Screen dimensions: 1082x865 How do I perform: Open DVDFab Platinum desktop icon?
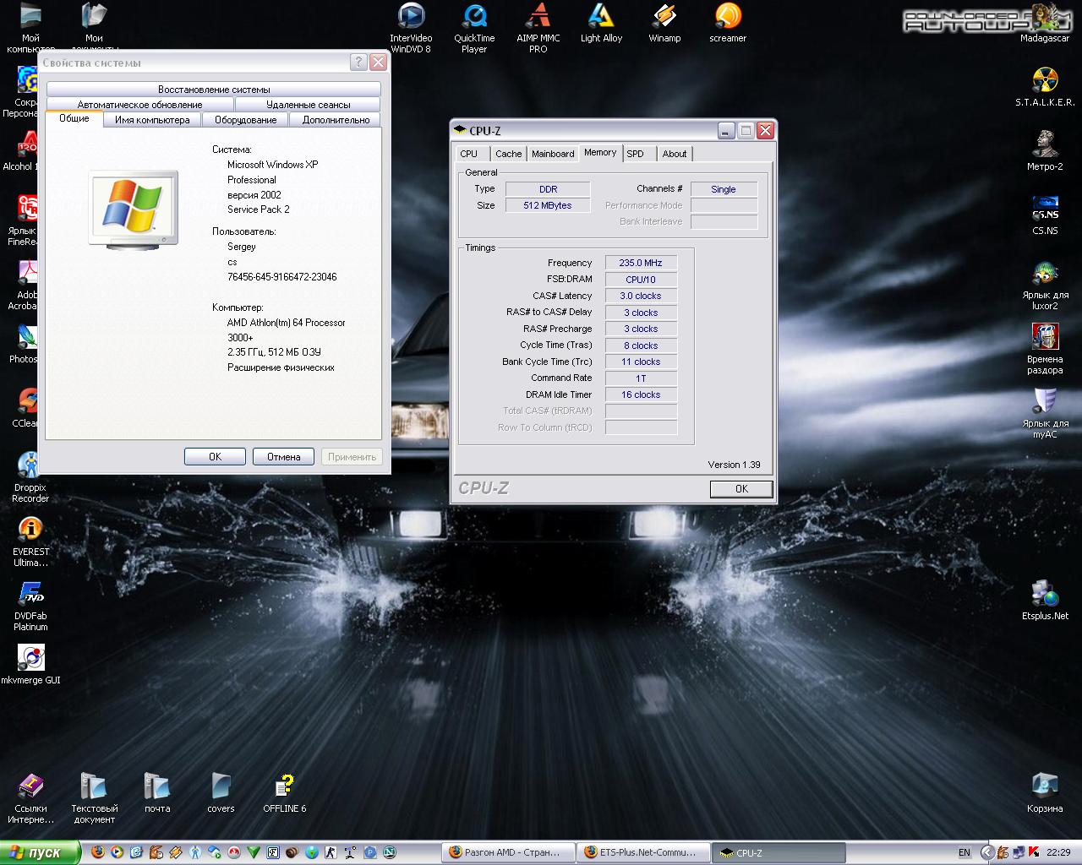point(30,594)
